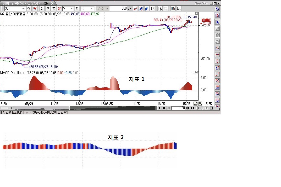Select the arrow pointer tool in right sidebar
Image resolution: width=281 pixels, height=187 pixels.
point(217,22)
